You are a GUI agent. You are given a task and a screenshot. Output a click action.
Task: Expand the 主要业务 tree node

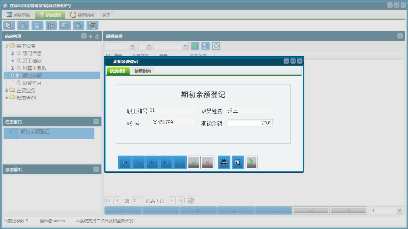click(x=6, y=90)
